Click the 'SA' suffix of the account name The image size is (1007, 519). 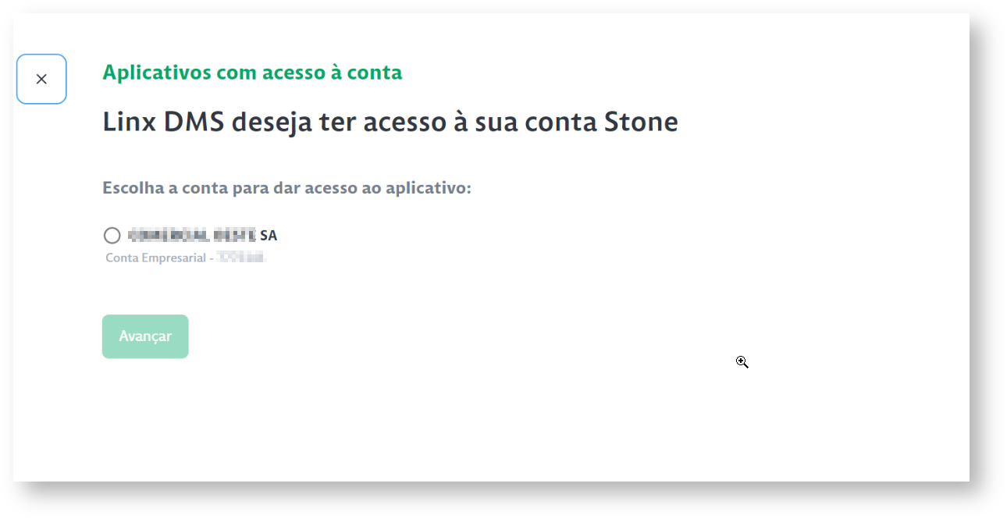click(x=269, y=235)
